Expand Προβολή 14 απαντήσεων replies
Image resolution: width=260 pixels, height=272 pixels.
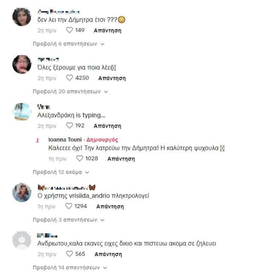(70, 268)
